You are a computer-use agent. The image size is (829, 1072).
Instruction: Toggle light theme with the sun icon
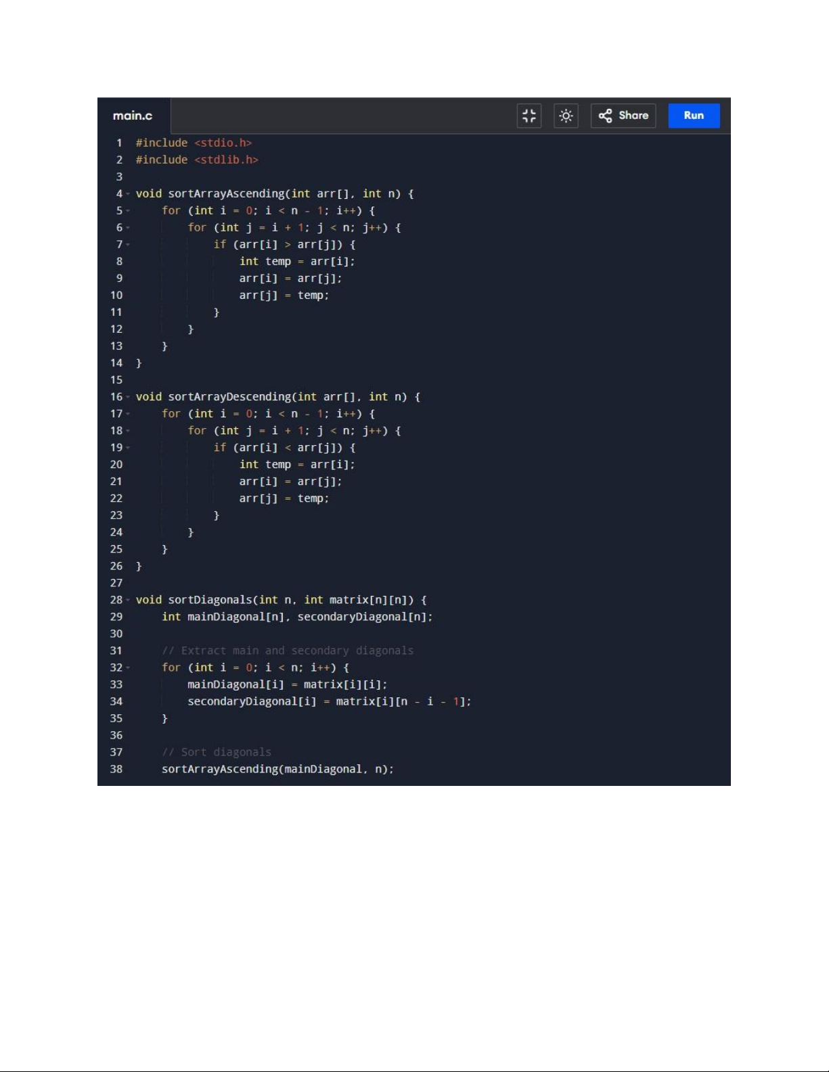566,116
